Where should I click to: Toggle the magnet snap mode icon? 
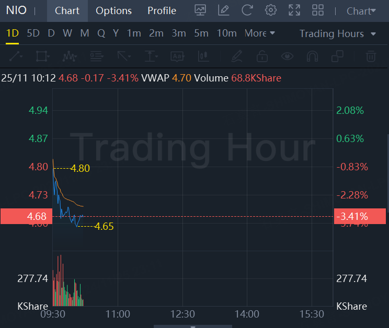312,56
